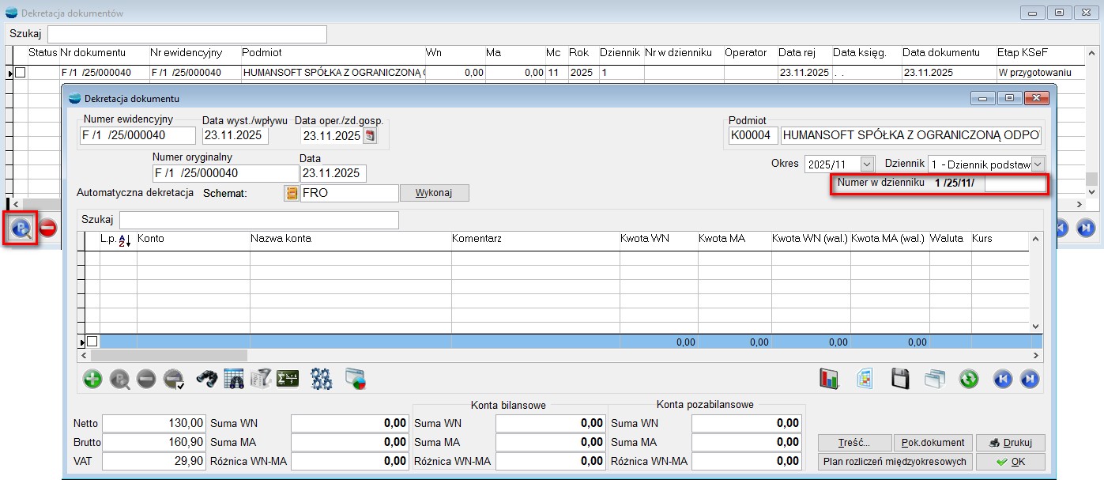
Task: Click the Drukuj print button
Action: [1010, 443]
